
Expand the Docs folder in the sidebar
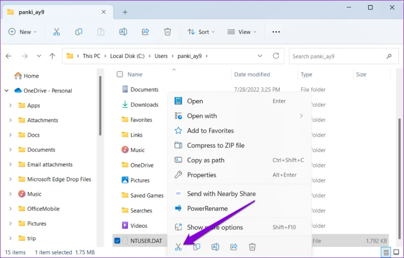pos(10,135)
